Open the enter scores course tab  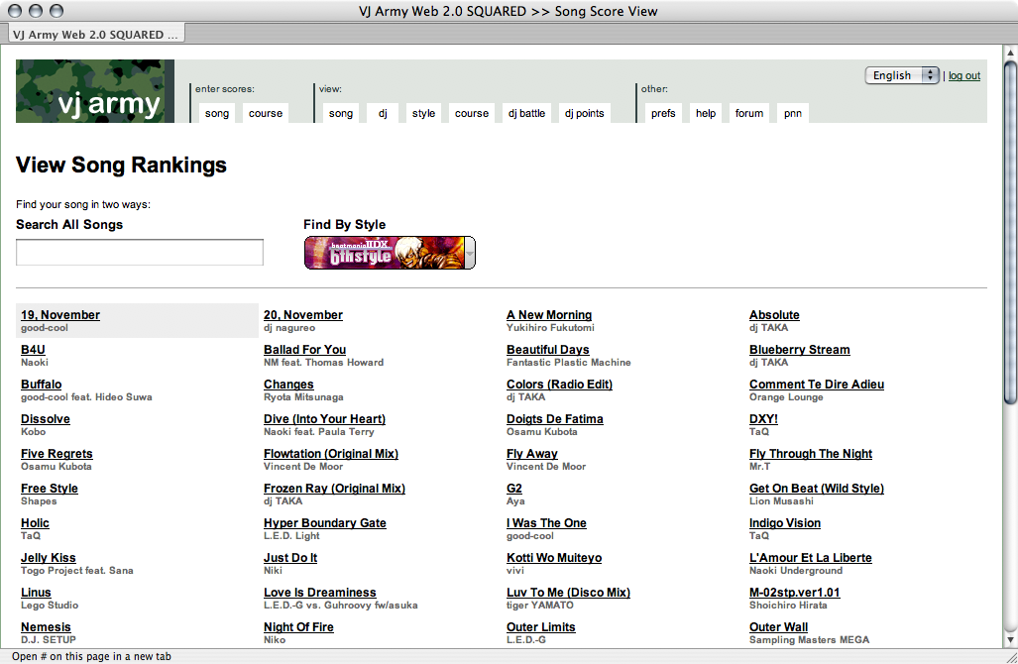click(x=266, y=113)
